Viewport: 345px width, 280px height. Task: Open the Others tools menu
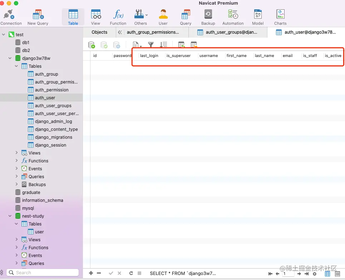click(x=141, y=17)
